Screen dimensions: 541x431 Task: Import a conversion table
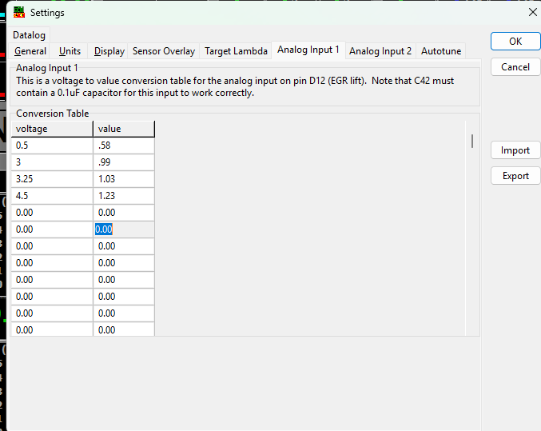click(515, 150)
